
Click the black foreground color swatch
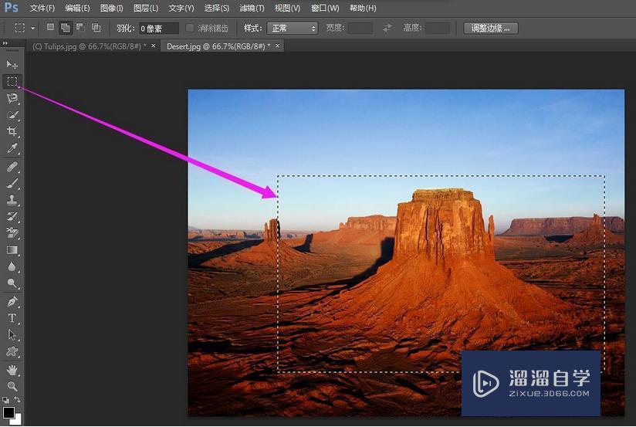tap(8, 412)
